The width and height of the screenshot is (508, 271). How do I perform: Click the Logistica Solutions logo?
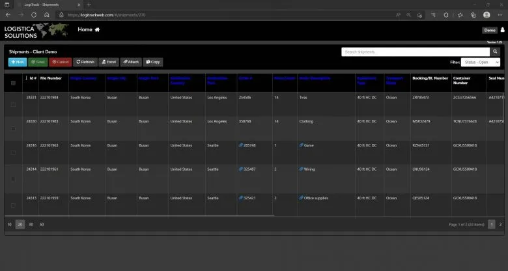tap(36, 31)
